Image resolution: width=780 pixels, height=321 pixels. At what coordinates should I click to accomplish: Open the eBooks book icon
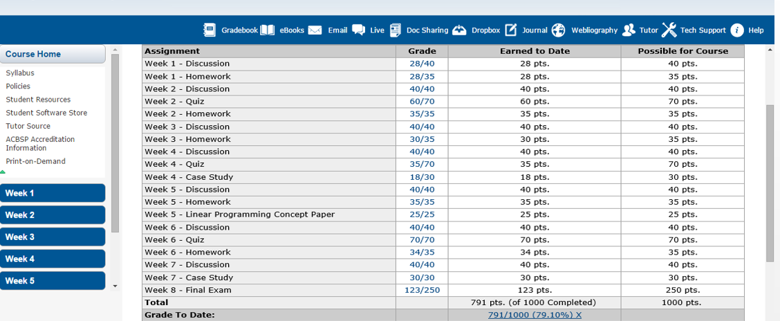coord(268,30)
